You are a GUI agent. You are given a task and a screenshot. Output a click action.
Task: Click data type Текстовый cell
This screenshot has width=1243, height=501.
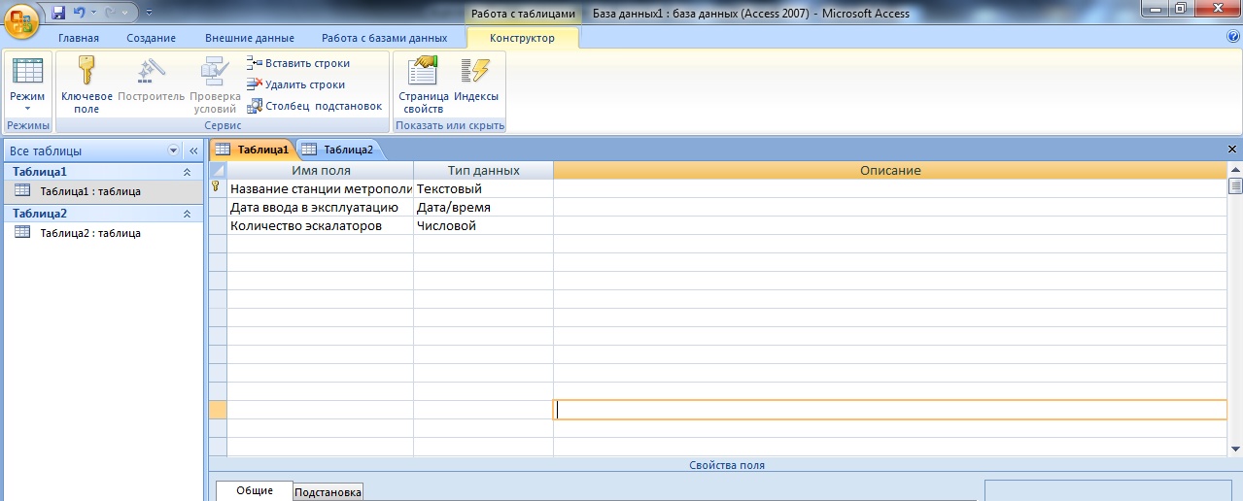click(483, 188)
